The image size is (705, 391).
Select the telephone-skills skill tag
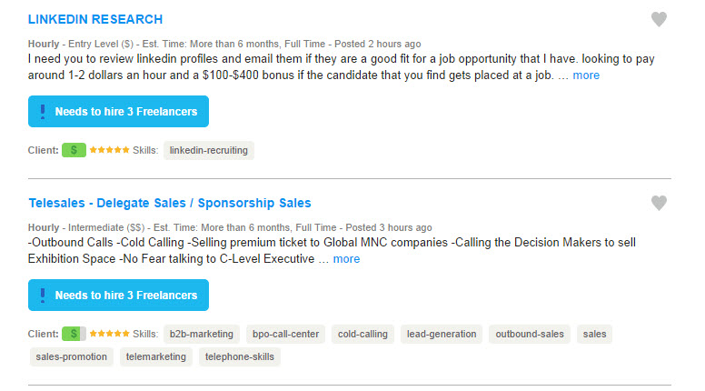[x=240, y=356]
